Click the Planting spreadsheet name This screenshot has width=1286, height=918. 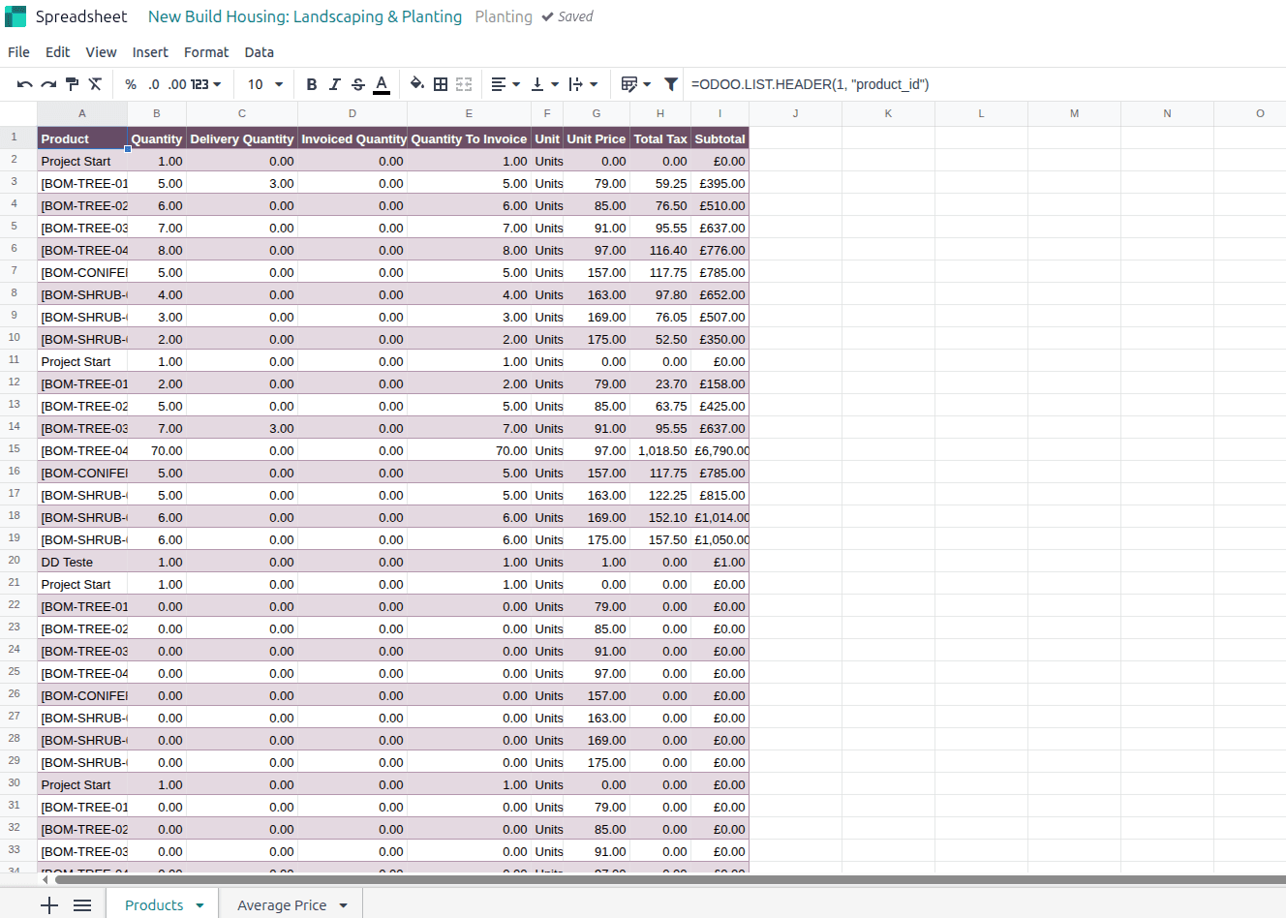(504, 16)
